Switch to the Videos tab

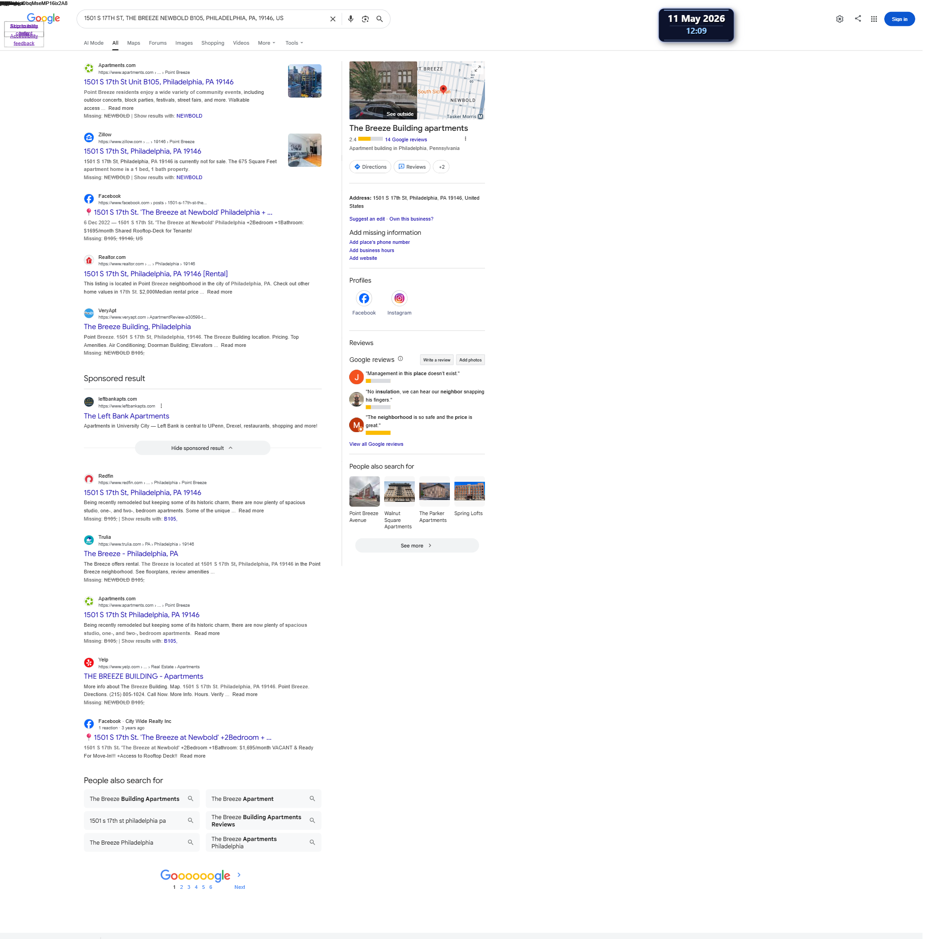pyautogui.click(x=241, y=43)
